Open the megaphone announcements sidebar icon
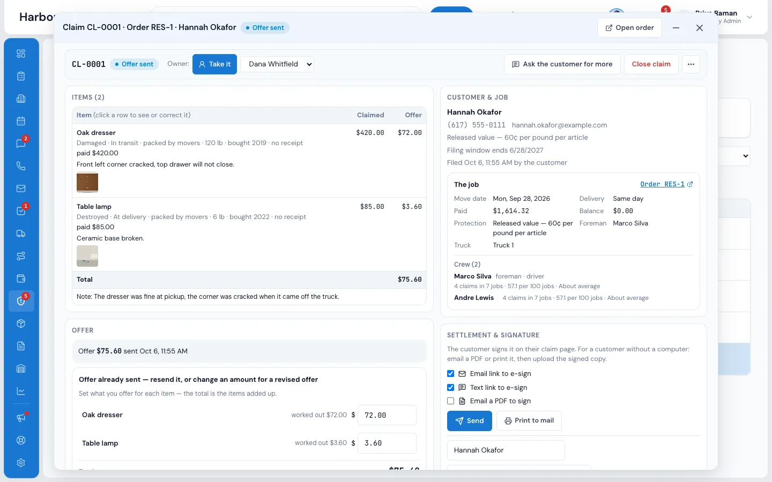772x482 pixels. (x=21, y=418)
